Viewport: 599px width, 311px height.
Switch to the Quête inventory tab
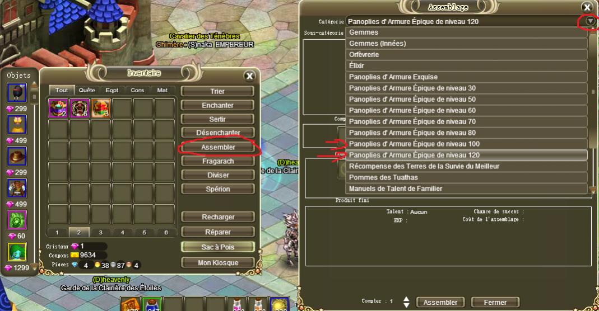point(87,90)
